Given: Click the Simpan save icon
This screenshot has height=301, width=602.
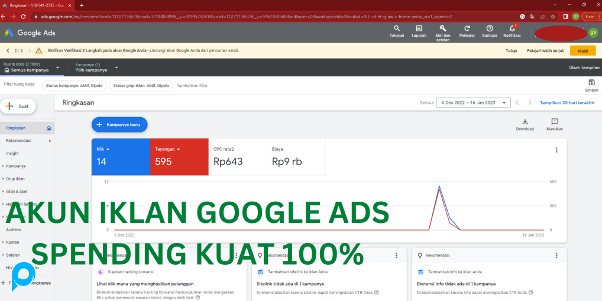Looking at the screenshot, I should coord(591,83).
